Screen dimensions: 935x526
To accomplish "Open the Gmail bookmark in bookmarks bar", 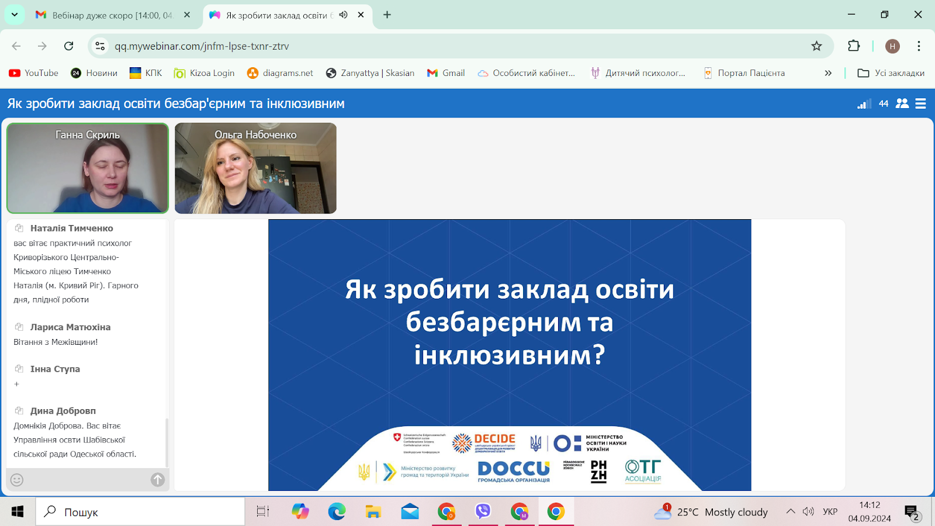I will tap(446, 73).
